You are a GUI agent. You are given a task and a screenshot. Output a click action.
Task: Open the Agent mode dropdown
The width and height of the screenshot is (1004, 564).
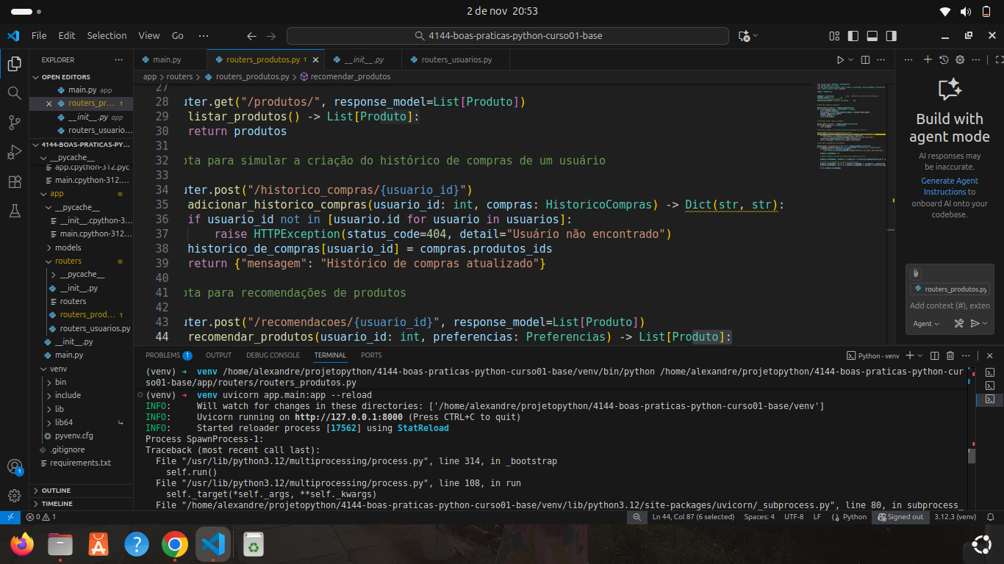pyautogui.click(x=925, y=323)
